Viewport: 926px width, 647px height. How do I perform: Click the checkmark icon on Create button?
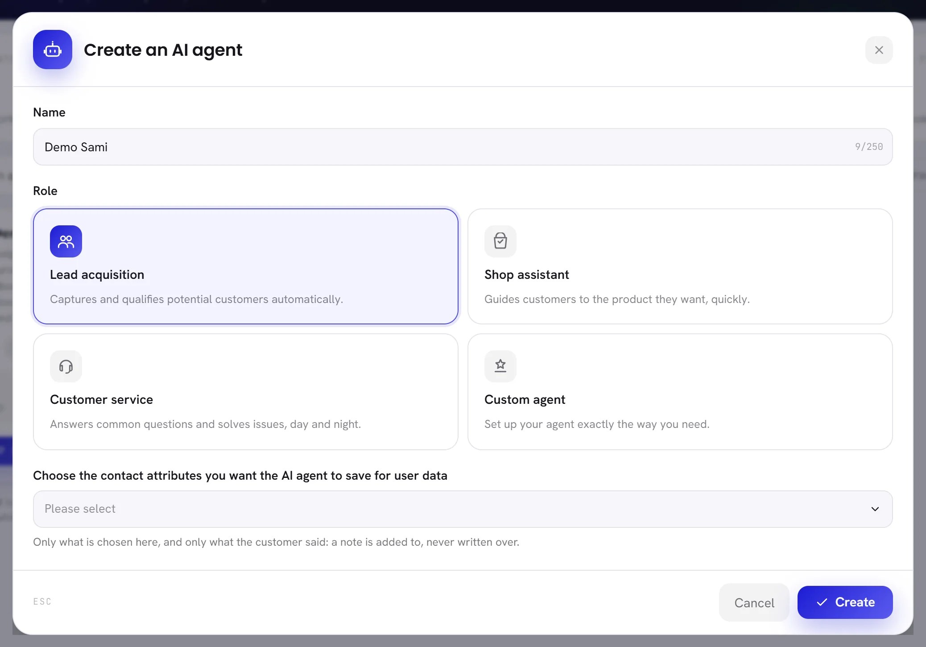click(x=822, y=602)
